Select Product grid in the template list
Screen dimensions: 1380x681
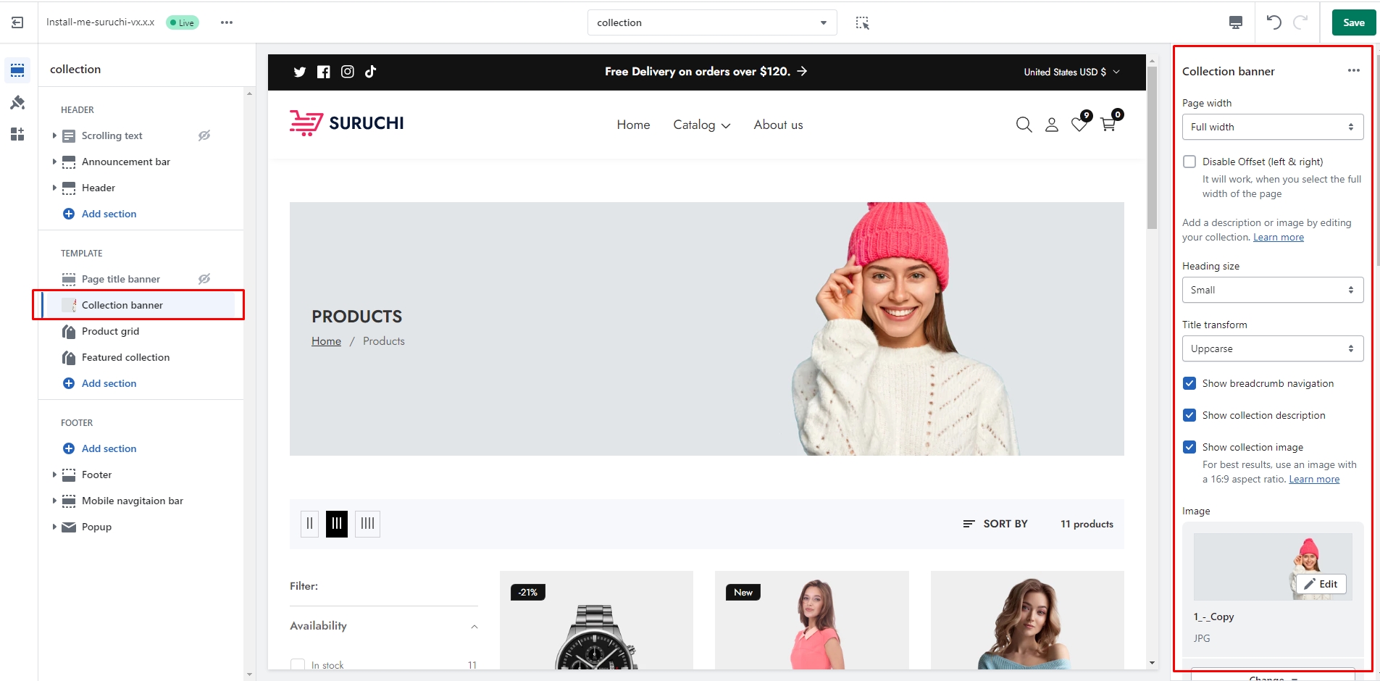click(110, 331)
